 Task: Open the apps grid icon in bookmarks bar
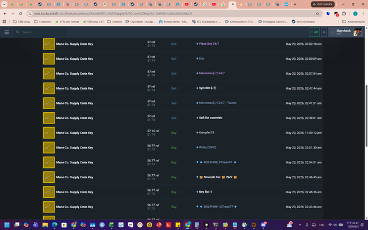tap(4, 22)
